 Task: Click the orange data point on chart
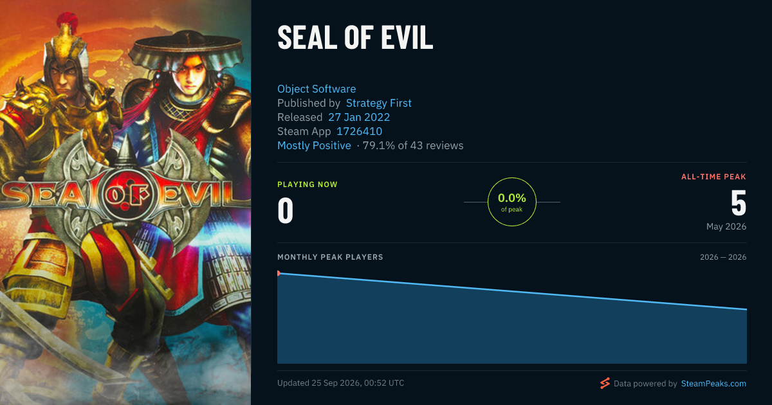click(278, 273)
